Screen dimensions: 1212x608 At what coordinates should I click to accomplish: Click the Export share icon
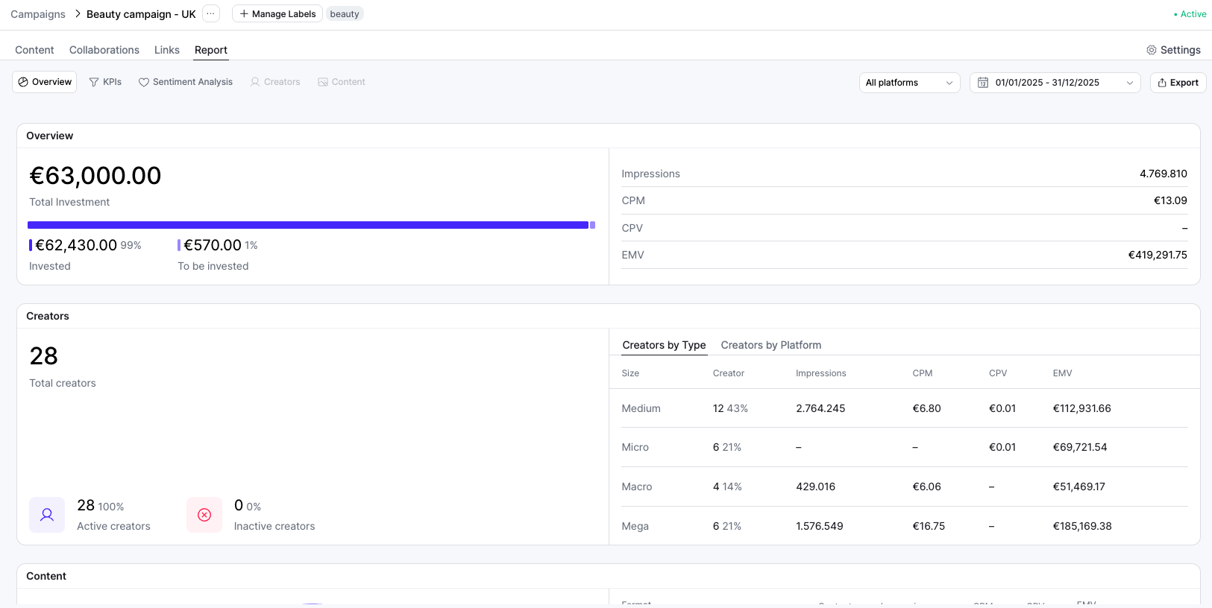tap(1162, 83)
